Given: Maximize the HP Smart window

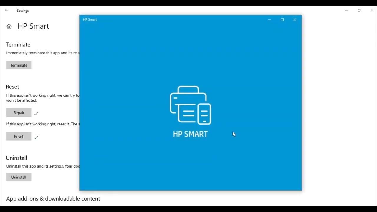Looking at the screenshot, I should 282,20.
